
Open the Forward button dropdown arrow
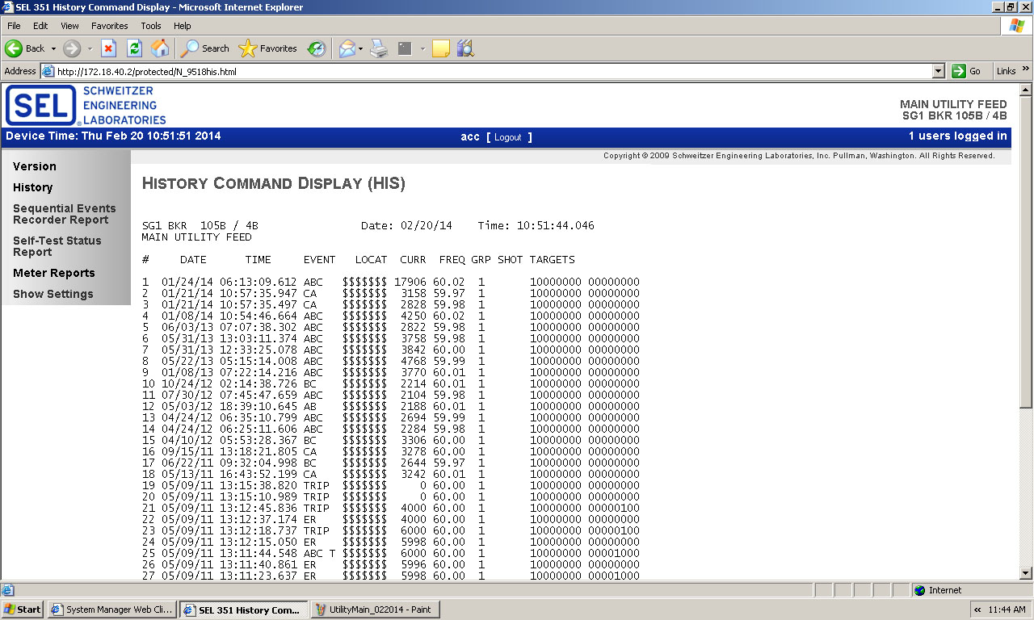coord(90,48)
